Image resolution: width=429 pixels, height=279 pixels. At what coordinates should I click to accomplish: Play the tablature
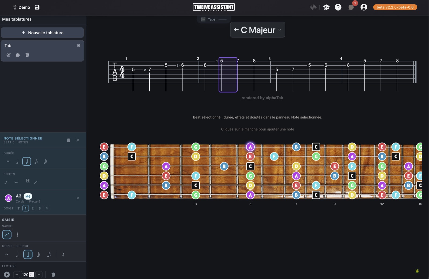pos(7,274)
